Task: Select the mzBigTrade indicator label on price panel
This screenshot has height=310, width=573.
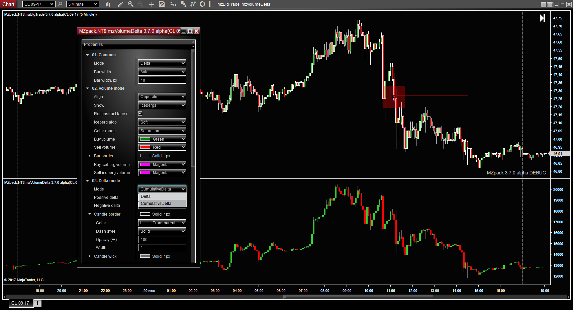Action: pyautogui.click(x=51, y=14)
